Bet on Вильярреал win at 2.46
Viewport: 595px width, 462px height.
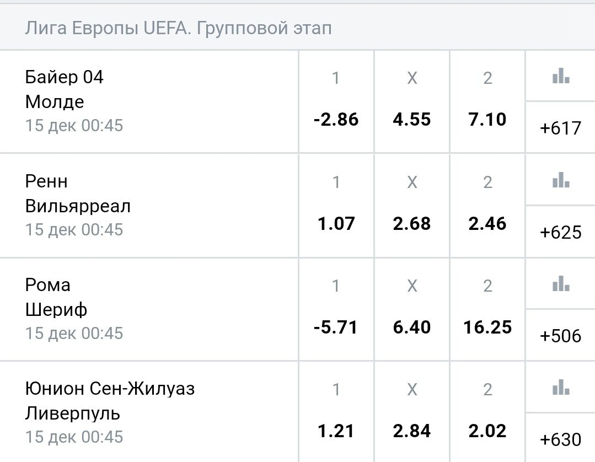[487, 223]
